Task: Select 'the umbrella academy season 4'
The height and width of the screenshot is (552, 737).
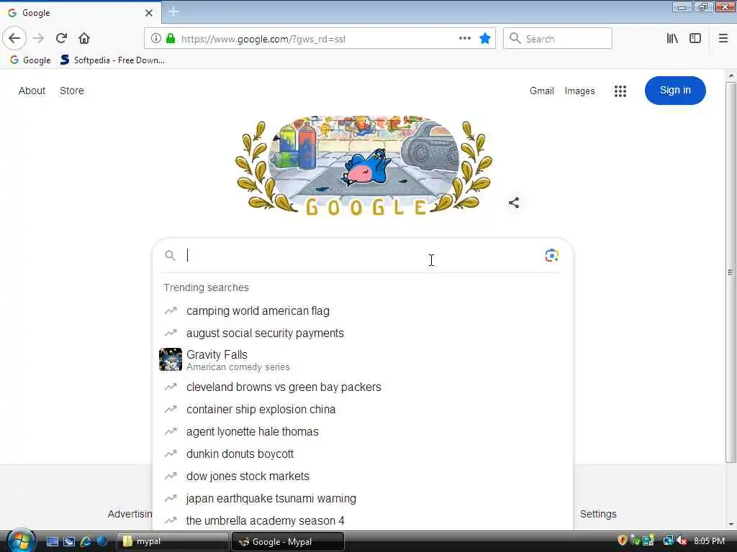Action: tap(363, 520)
